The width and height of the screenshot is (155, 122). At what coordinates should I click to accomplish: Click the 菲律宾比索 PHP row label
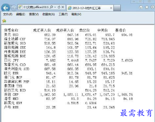point(17,82)
